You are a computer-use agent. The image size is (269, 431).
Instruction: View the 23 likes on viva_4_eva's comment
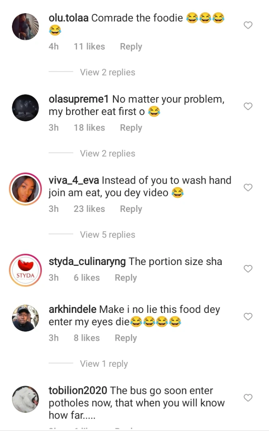point(89,209)
